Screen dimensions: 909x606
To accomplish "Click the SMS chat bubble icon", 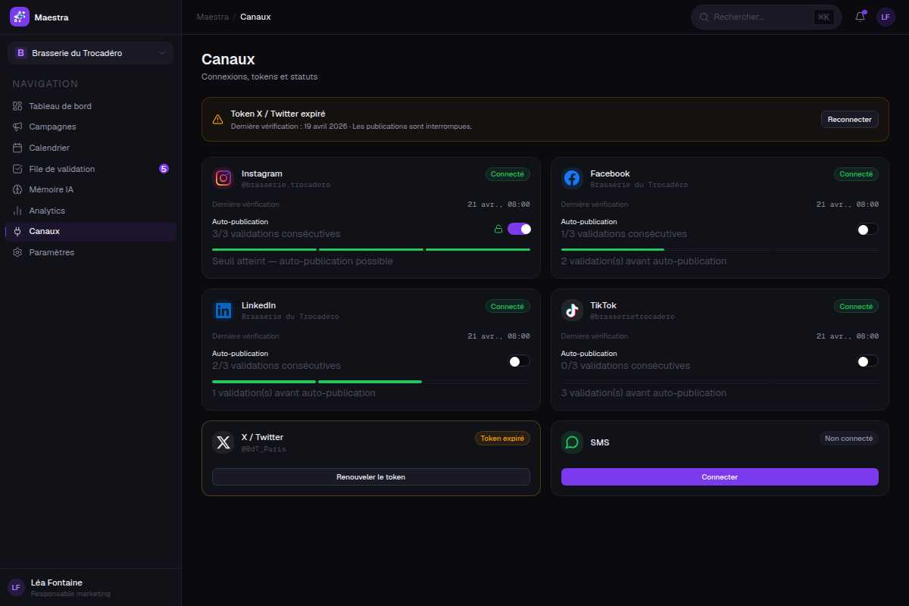I will point(572,442).
